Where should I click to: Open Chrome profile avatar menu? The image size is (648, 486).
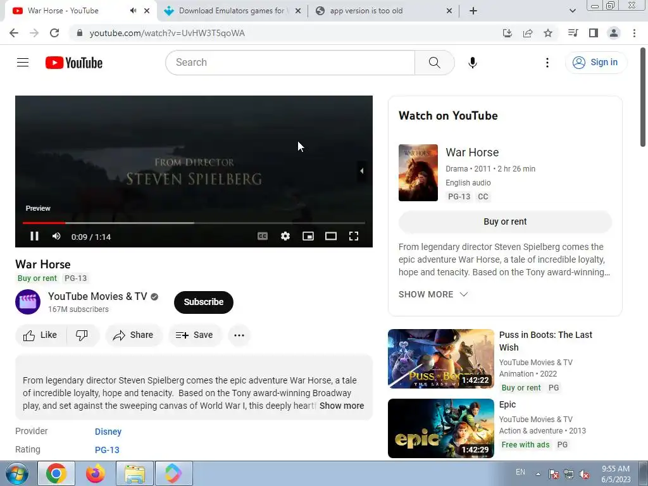pos(614,33)
